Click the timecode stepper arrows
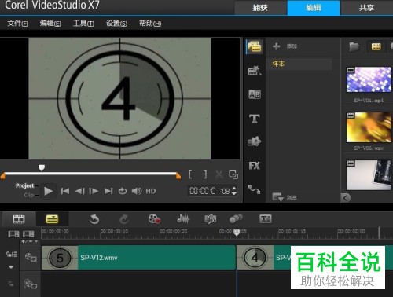The height and width of the screenshot is (297, 393). 234,191
